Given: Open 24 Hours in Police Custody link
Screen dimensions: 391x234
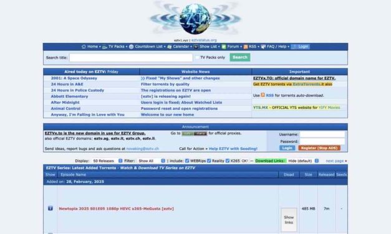Looking at the screenshot, I should [77, 90].
